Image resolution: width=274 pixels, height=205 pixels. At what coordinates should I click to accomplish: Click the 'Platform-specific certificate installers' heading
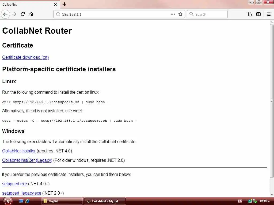click(59, 69)
